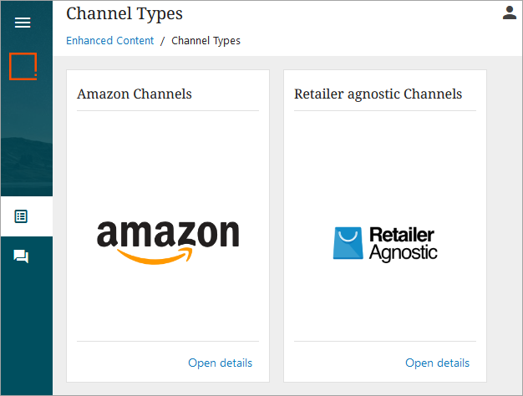Click the breadcrumb slash separator
The width and height of the screenshot is (523, 396).
[162, 41]
